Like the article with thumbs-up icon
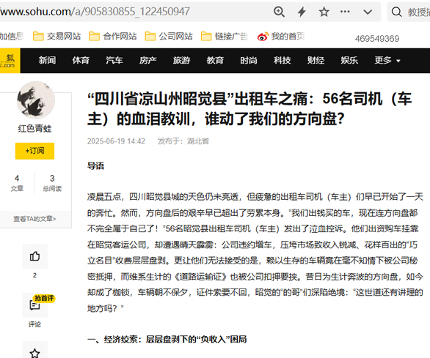 34,256
